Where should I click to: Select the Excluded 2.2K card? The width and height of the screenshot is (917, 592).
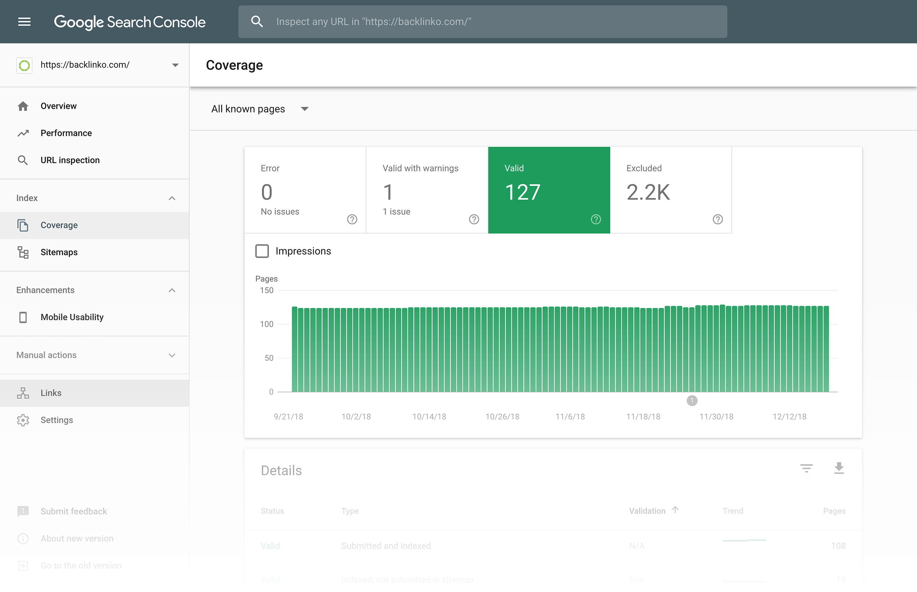coord(671,190)
